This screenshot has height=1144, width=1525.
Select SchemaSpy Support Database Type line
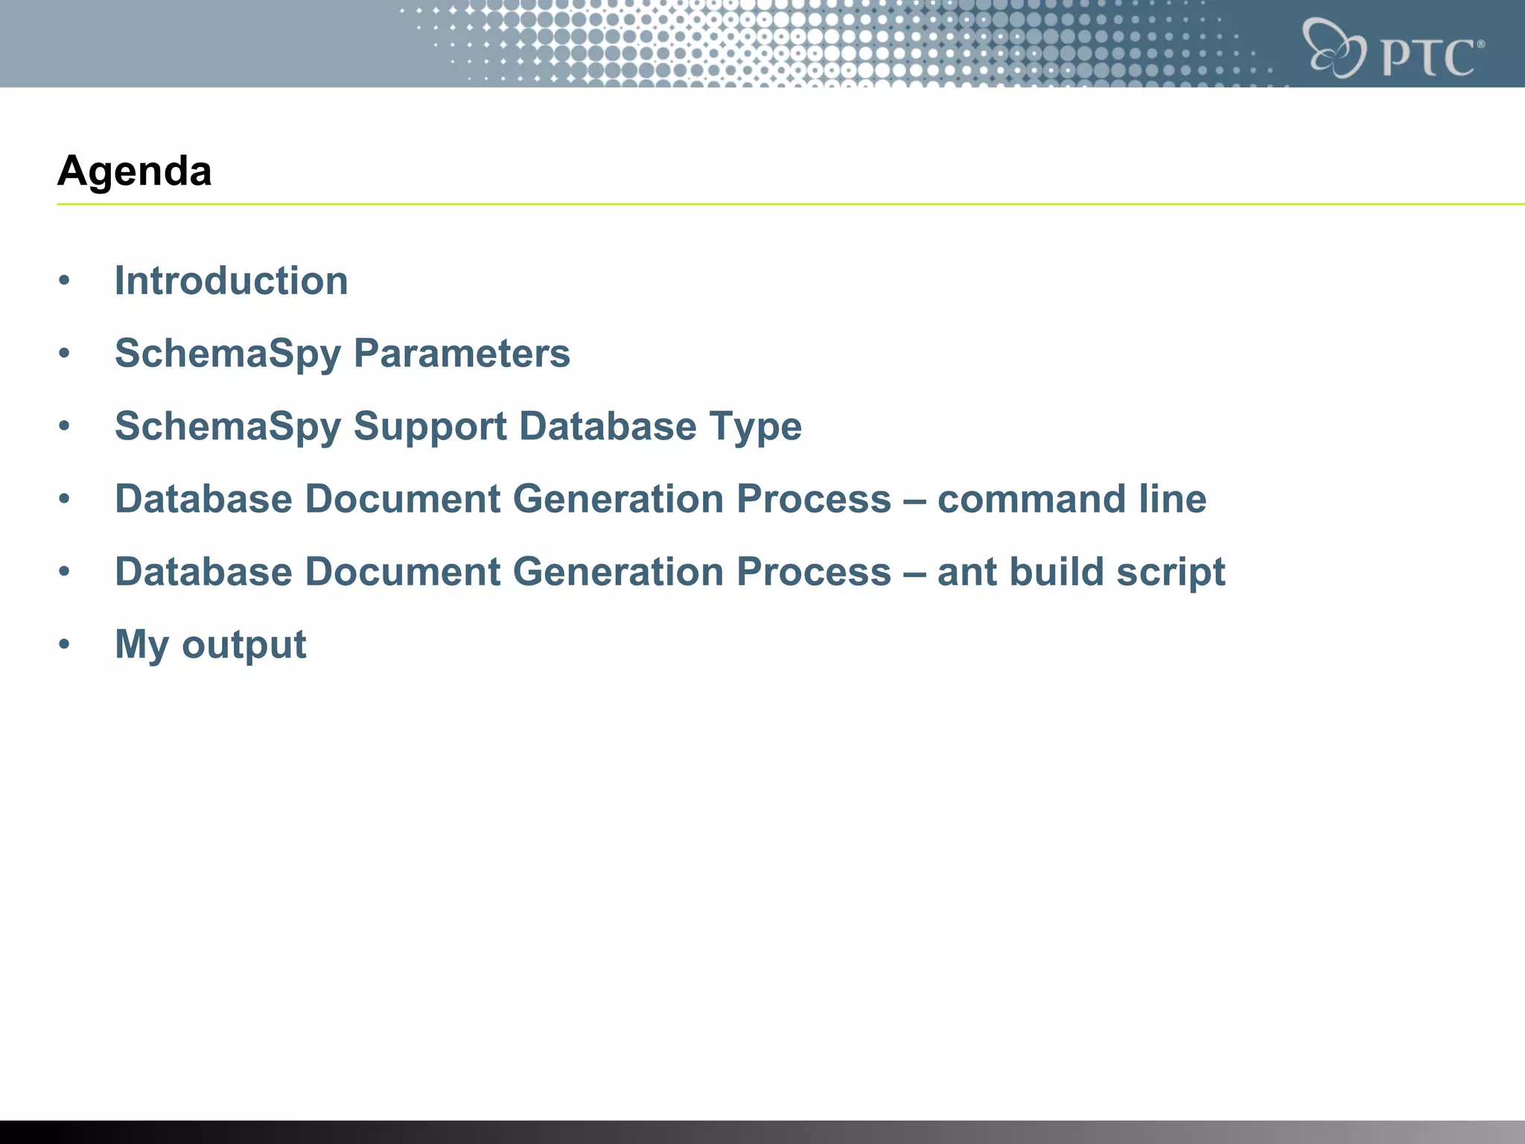click(x=458, y=427)
